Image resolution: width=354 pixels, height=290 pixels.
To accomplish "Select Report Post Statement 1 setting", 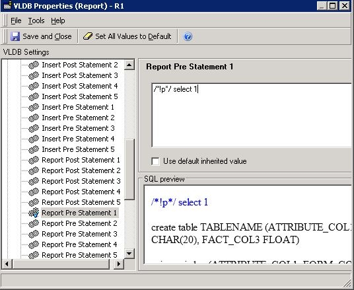I will coord(81,160).
